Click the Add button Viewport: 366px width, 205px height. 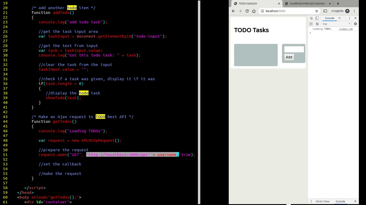pos(289,57)
